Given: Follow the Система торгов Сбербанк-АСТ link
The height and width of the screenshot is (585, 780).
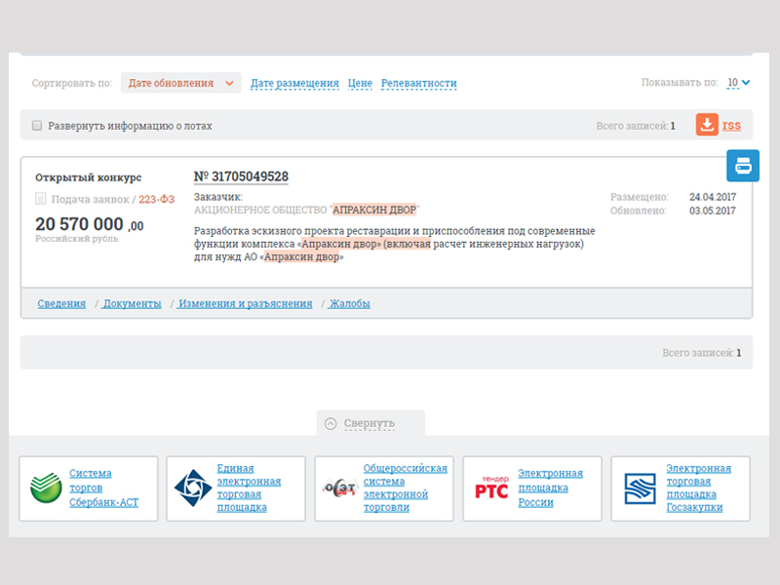Looking at the screenshot, I should tap(104, 488).
